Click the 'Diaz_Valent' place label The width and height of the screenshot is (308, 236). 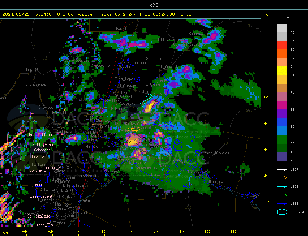41,196
